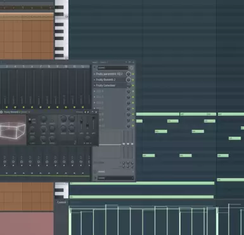
Task: Click the top-left reverb decay knob
Action: point(44,118)
